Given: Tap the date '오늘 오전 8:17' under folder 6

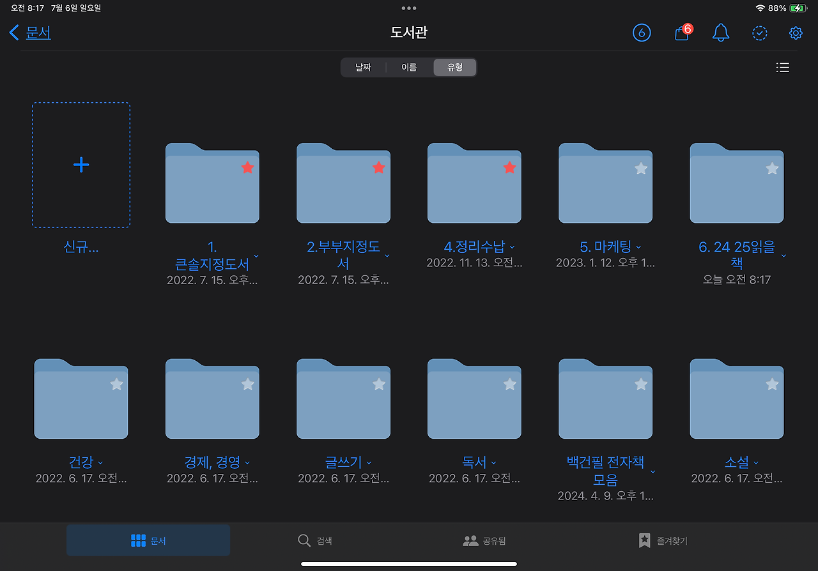Looking at the screenshot, I should click(737, 280).
